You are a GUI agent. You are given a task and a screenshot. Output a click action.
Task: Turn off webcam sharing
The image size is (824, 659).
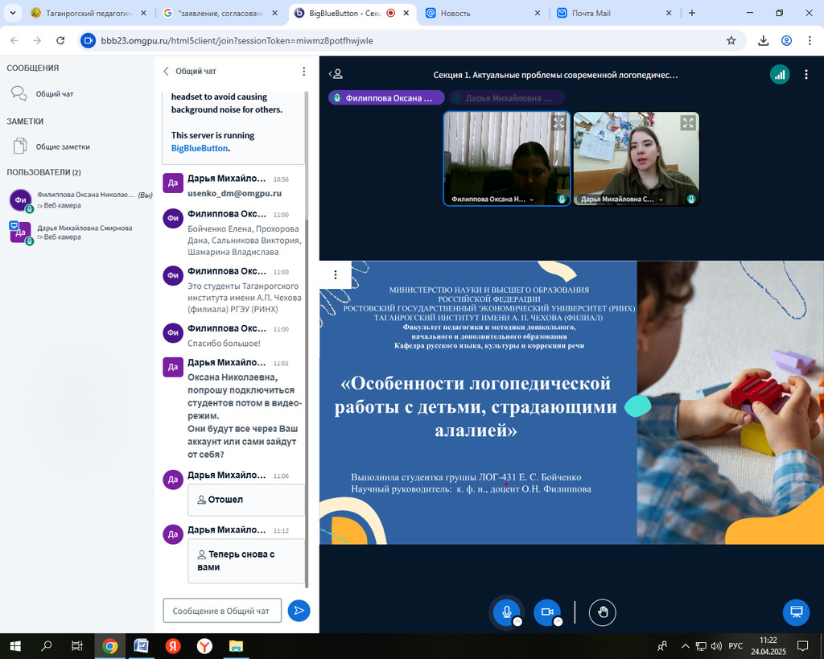(547, 612)
